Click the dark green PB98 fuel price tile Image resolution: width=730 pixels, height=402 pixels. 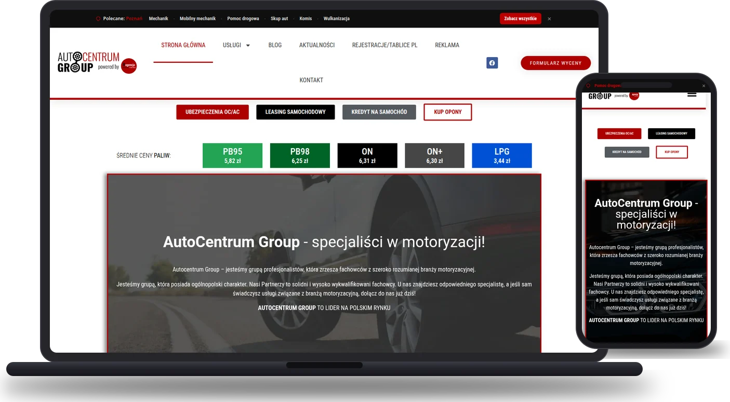click(x=300, y=156)
